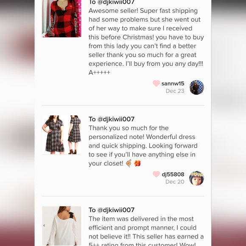246x246 pixels.
Task: Click the pink heart beside sannw15
Action: (156, 83)
